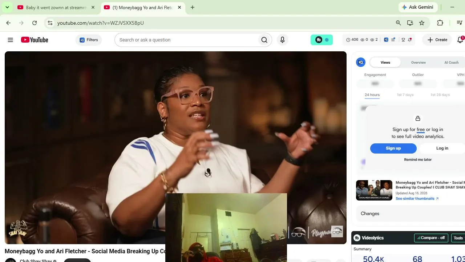
Task: Click the Playmaker glasses watermark icon
Action: click(x=337, y=231)
